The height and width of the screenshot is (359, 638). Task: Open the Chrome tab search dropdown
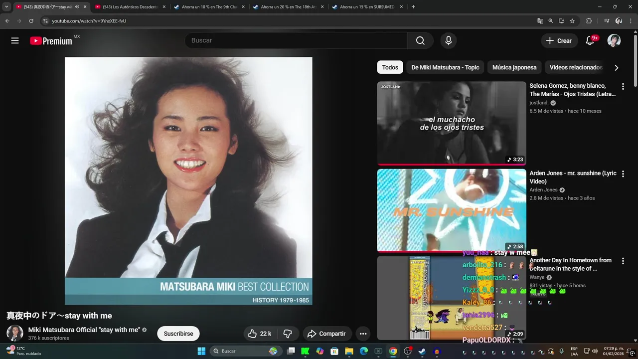[x=6, y=7]
